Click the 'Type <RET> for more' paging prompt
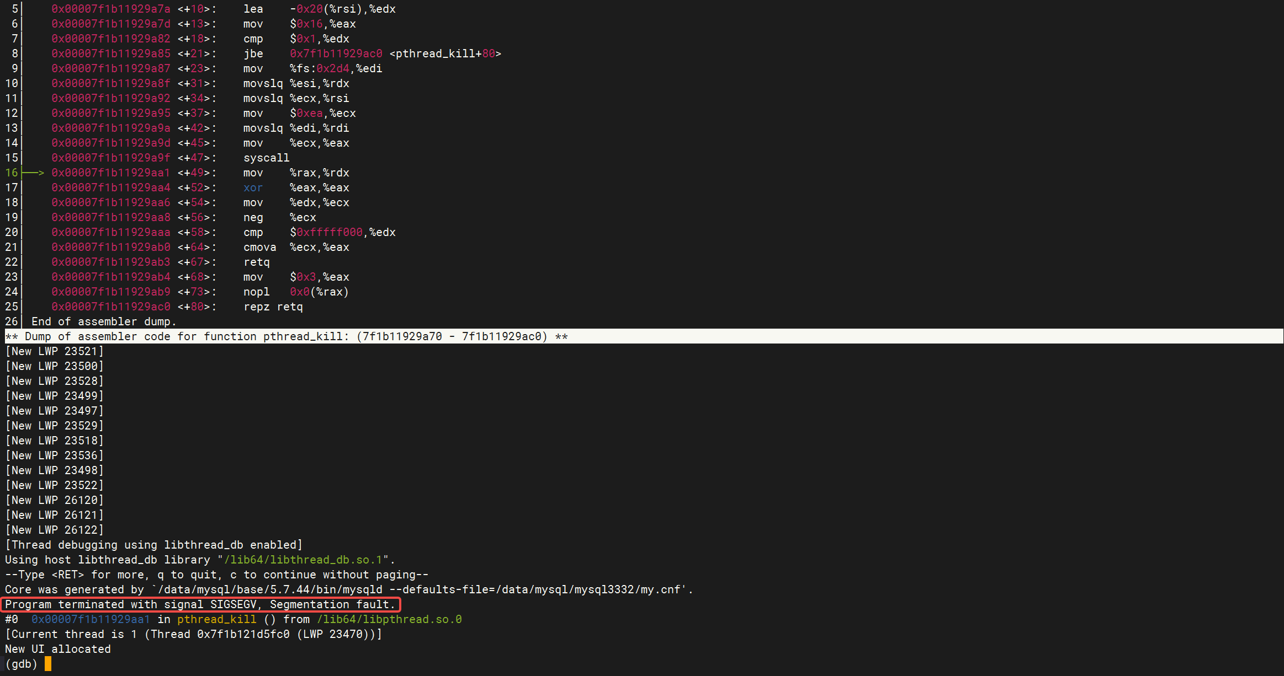This screenshot has height=676, width=1284. pos(216,575)
